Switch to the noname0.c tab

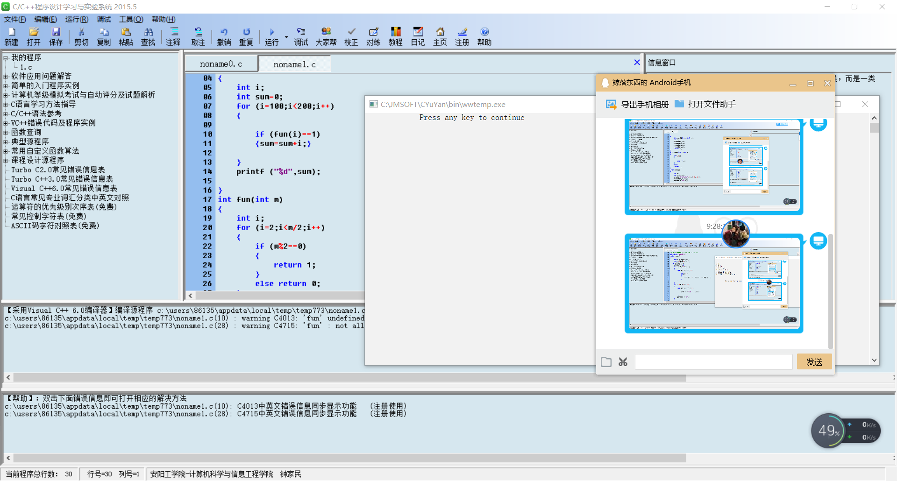tap(221, 64)
